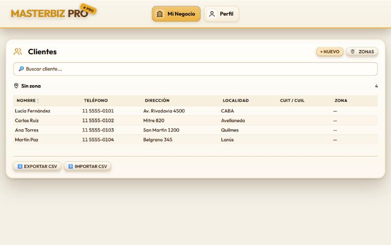Click the DIRECCIÓN column header
Screen dimensions: 391x245
(x=157, y=100)
